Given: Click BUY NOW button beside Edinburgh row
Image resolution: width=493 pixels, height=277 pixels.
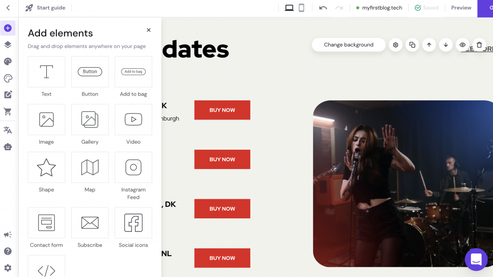Looking at the screenshot, I should tap(222, 110).
